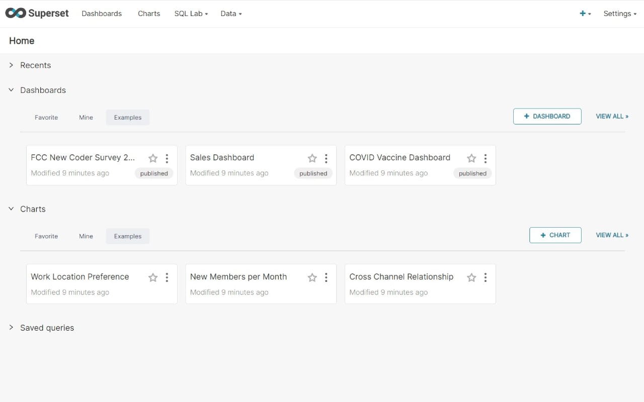Click the Superset infinity logo
The height and width of the screenshot is (402, 644).
point(15,13)
